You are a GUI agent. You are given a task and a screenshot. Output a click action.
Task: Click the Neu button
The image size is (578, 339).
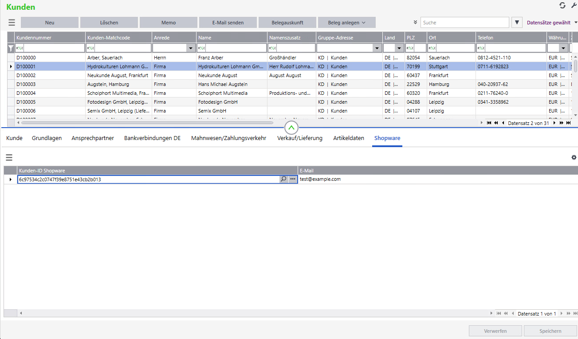[50, 23]
